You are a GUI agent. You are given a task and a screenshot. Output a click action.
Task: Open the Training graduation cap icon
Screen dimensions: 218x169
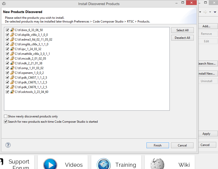[x=103, y=164]
